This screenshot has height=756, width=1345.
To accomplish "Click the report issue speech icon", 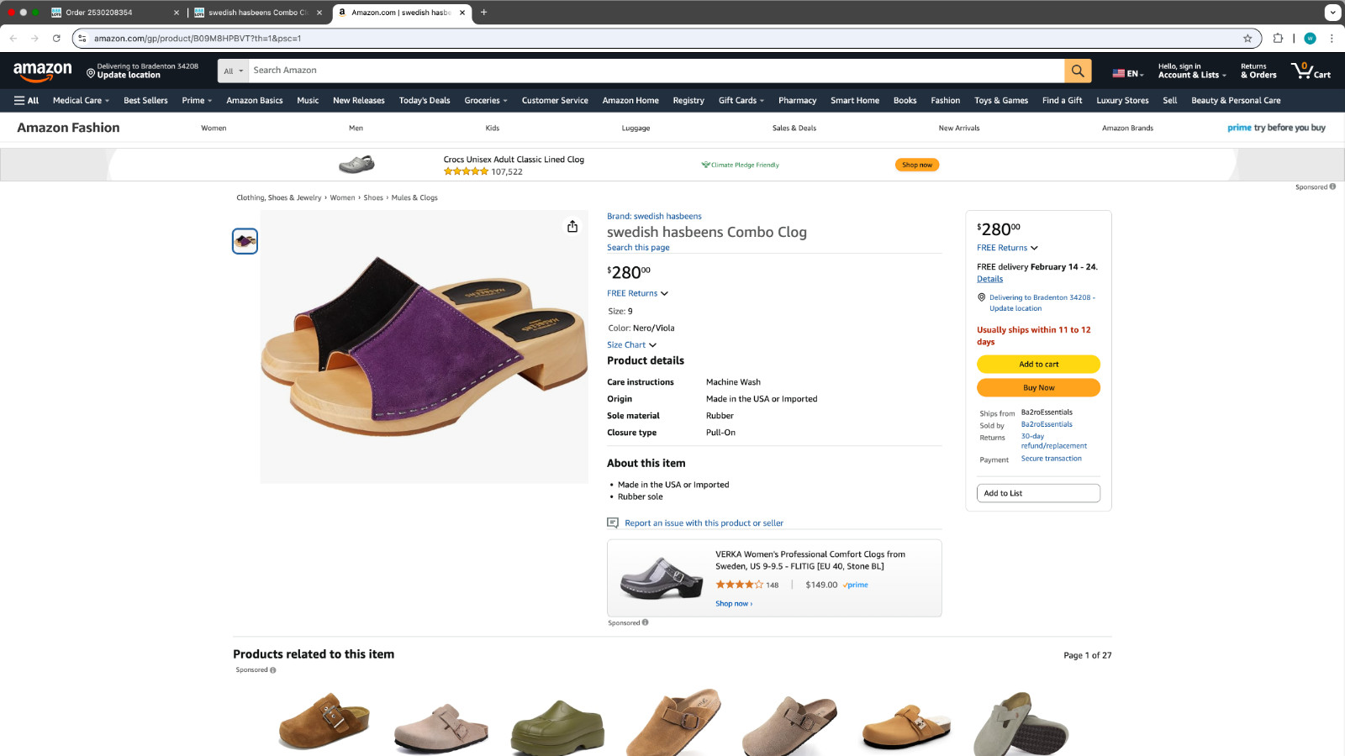I will (x=613, y=522).
